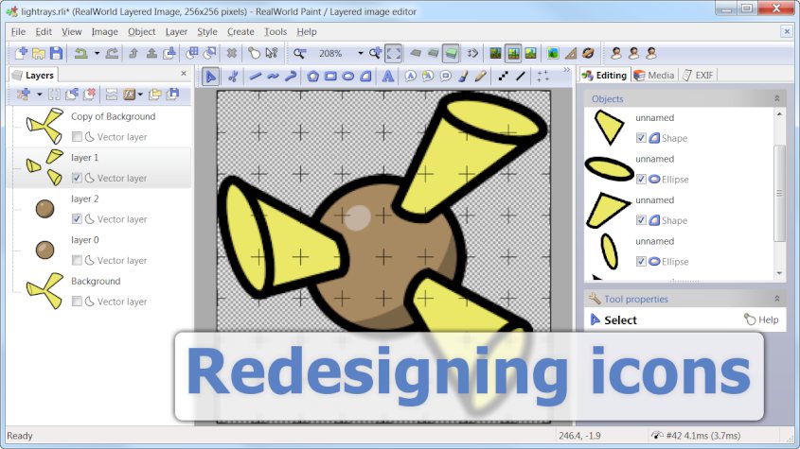The width and height of the screenshot is (800, 449).
Task: Click the Objects list scroll down arrow
Action: (779, 274)
